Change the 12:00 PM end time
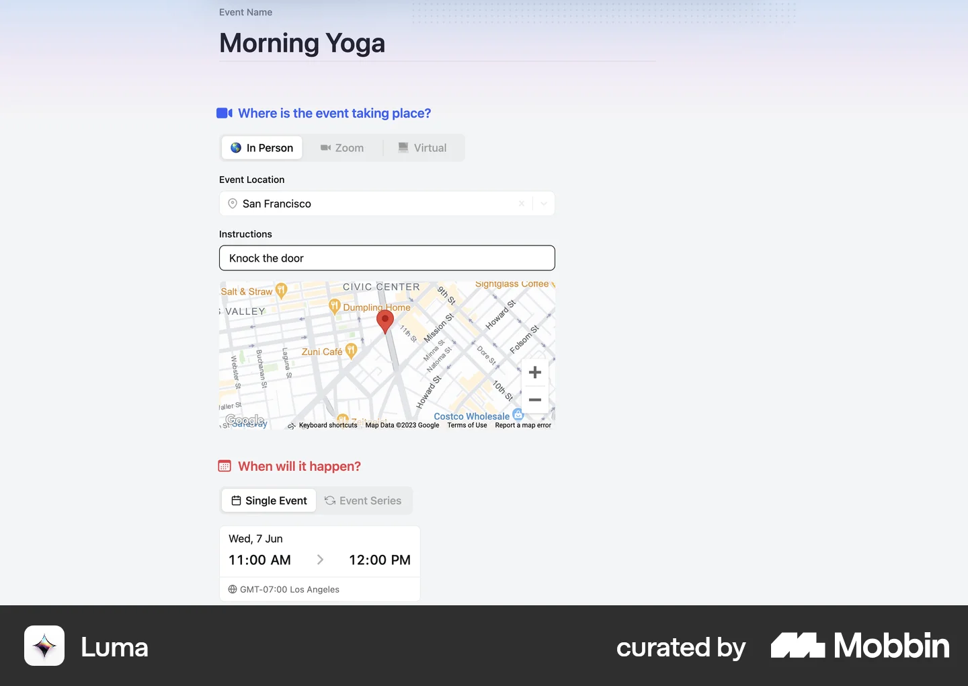The width and height of the screenshot is (968, 686). tap(380, 560)
